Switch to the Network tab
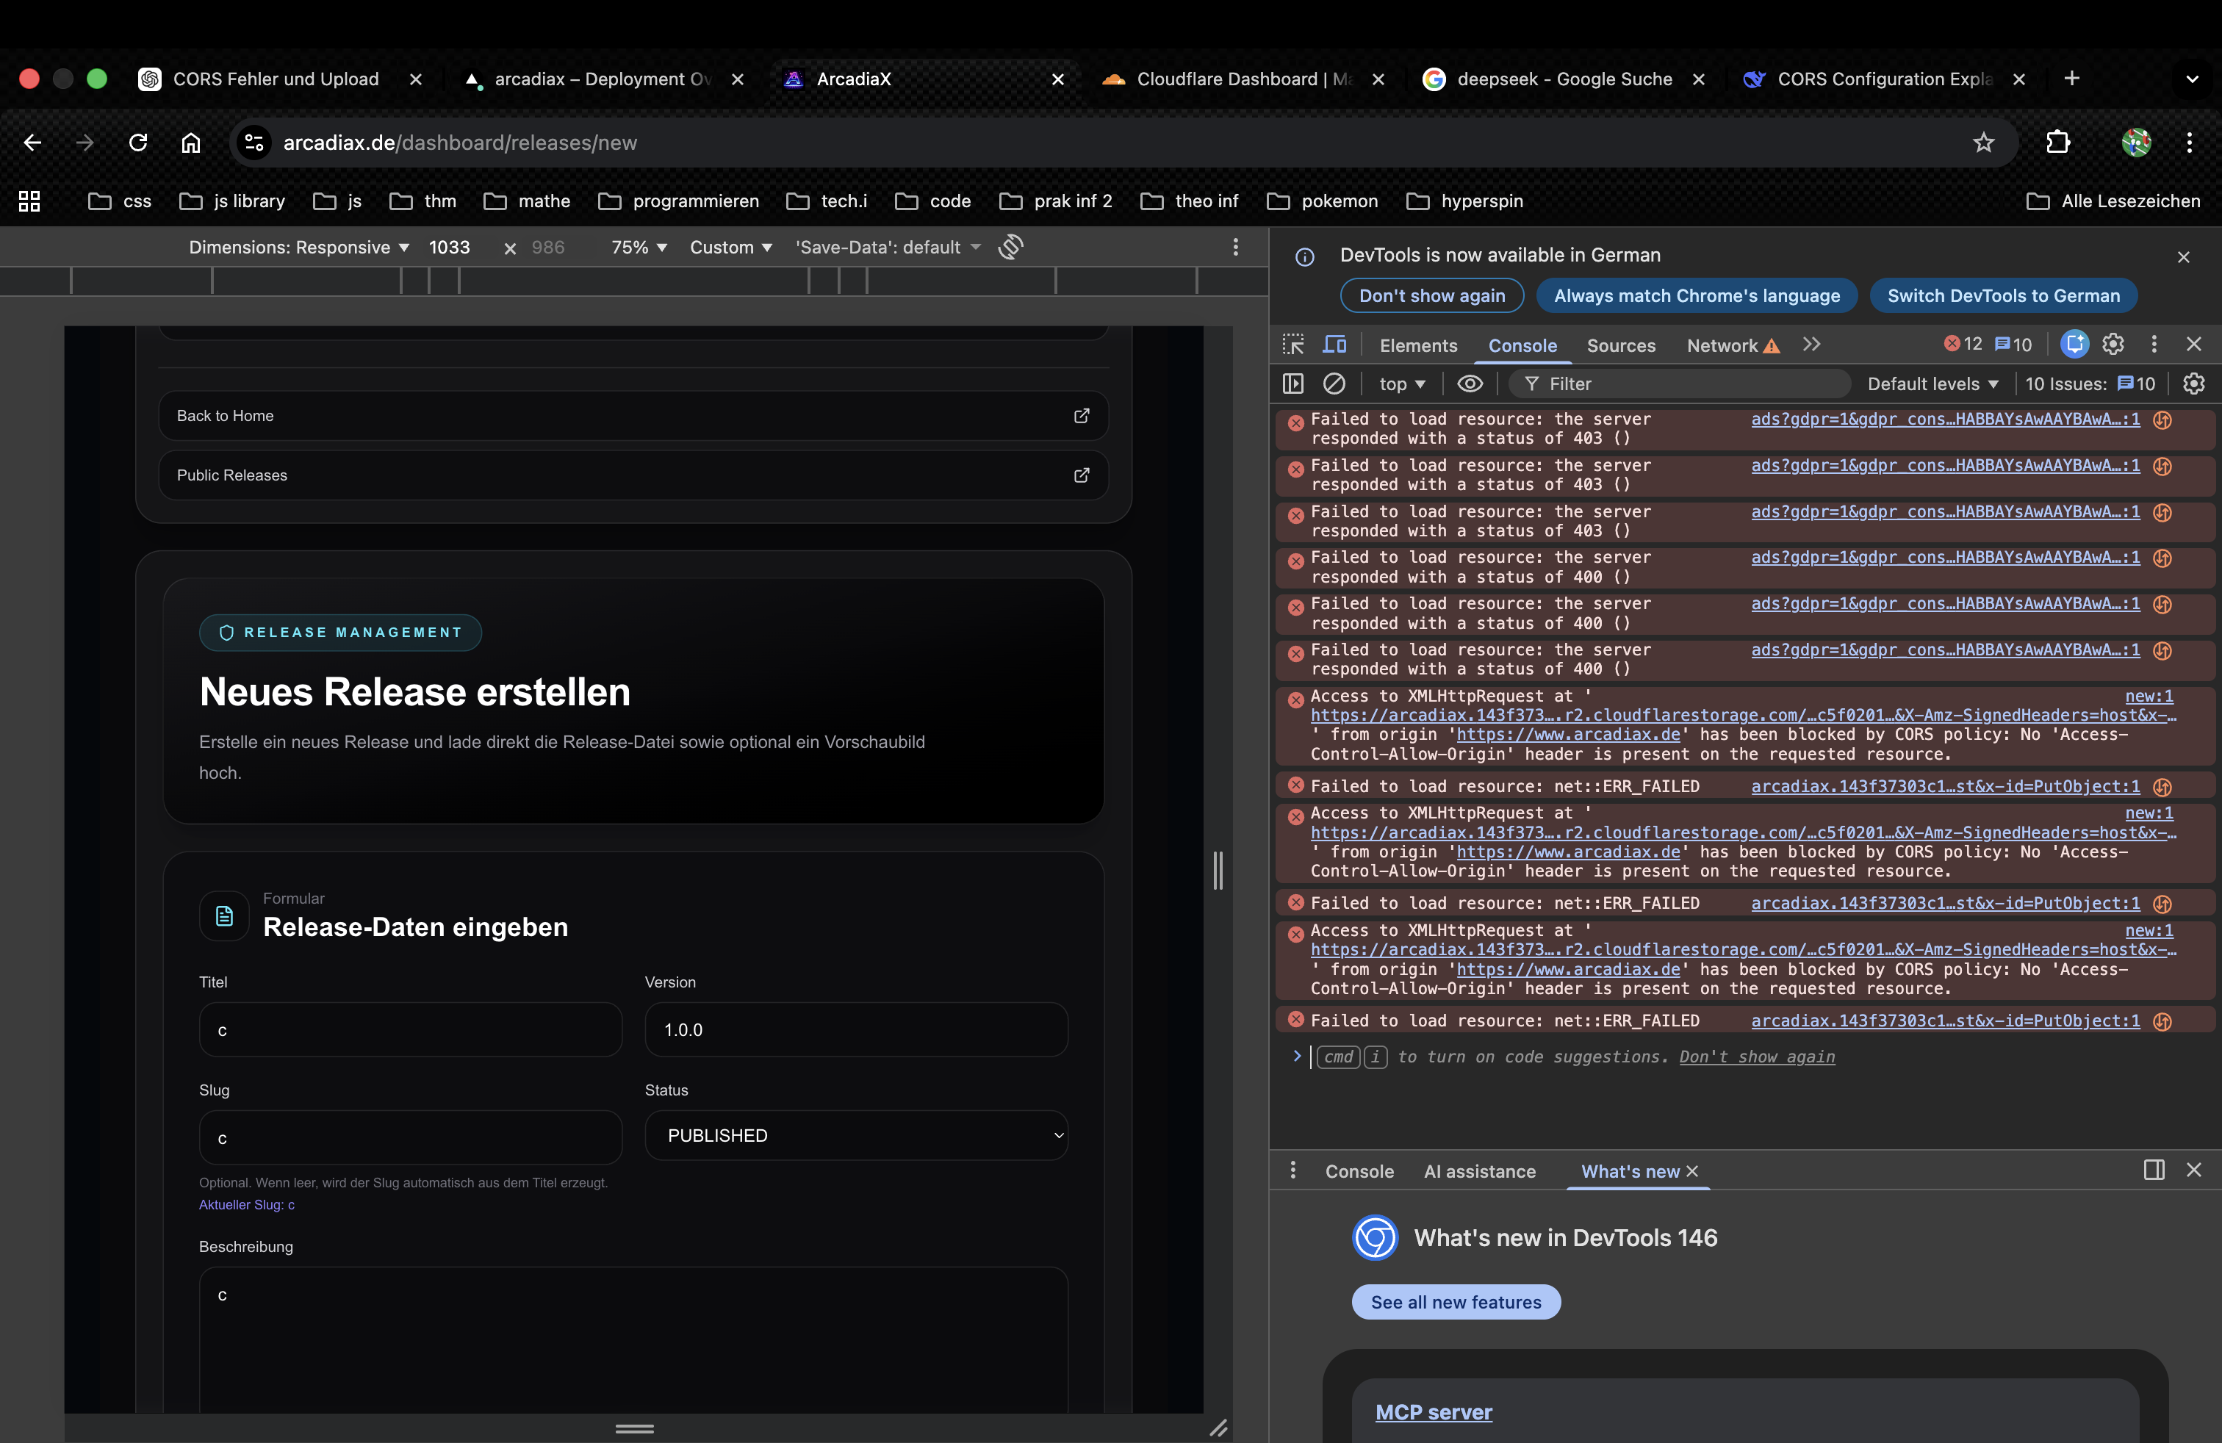 point(1722,345)
